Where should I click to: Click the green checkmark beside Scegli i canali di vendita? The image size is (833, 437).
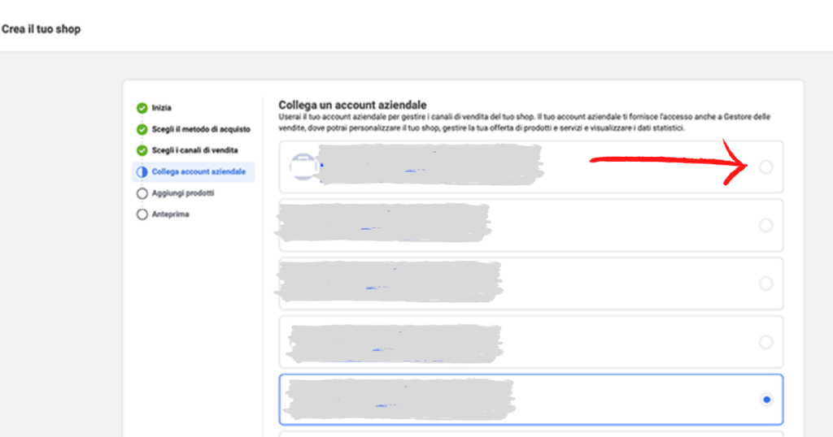[142, 150]
